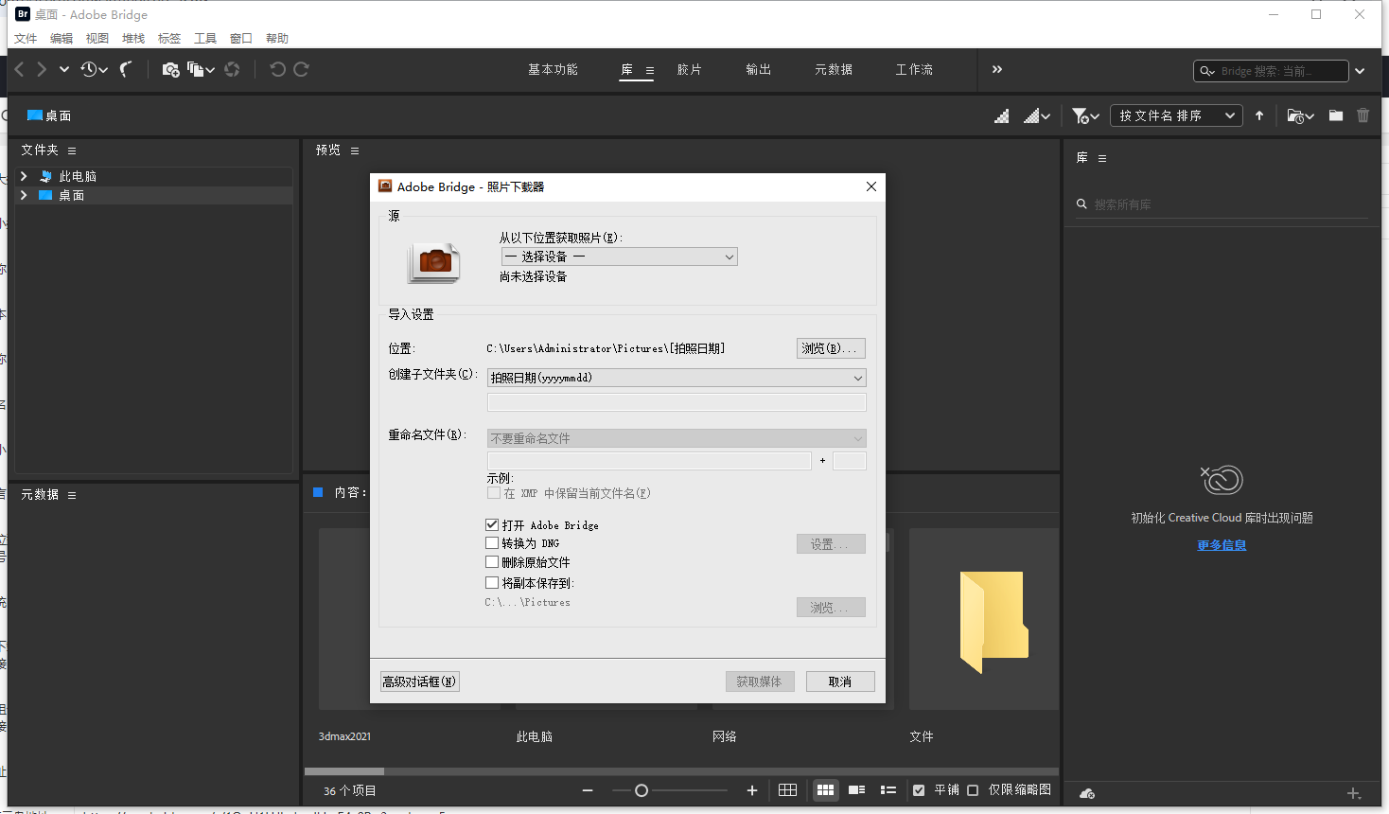This screenshot has height=814, width=1389.
Task: Switch to the 输出 workspace tab
Action: [x=757, y=69]
